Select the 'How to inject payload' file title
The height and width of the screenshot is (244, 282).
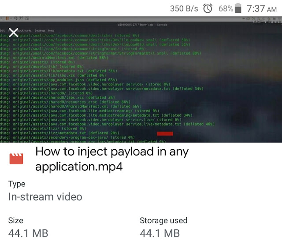tap(112, 159)
